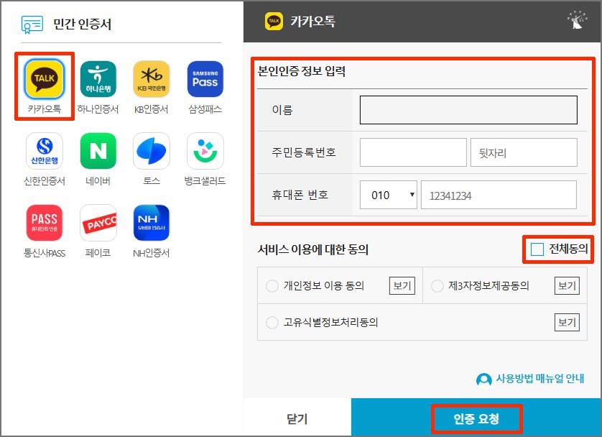Click the 민간 인증서 heading text
The image size is (602, 437).
[x=82, y=24]
